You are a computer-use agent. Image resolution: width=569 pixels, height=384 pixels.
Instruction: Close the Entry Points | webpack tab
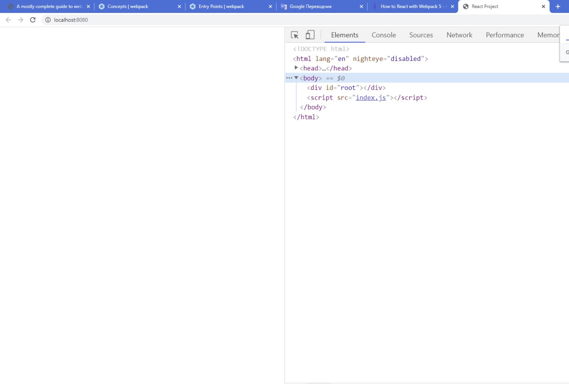270,7
